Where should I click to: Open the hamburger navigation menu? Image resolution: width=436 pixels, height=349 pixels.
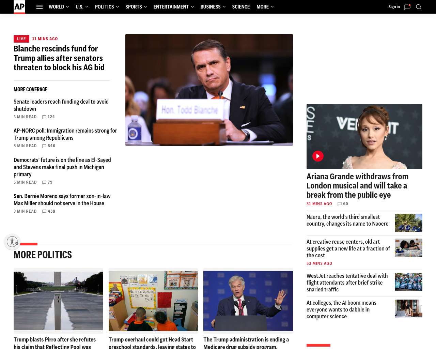tap(40, 7)
